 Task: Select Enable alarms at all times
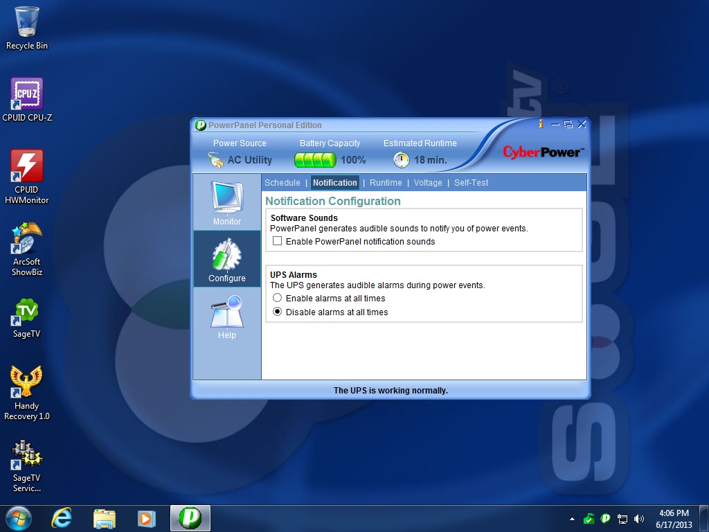pos(277,298)
